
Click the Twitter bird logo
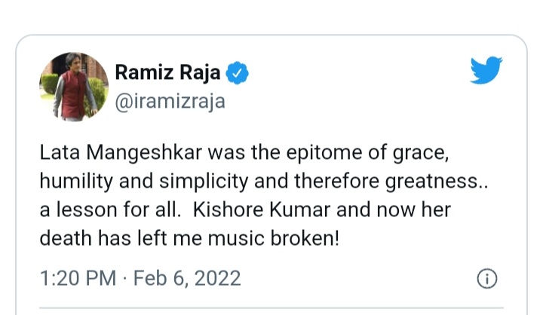tap(486, 72)
